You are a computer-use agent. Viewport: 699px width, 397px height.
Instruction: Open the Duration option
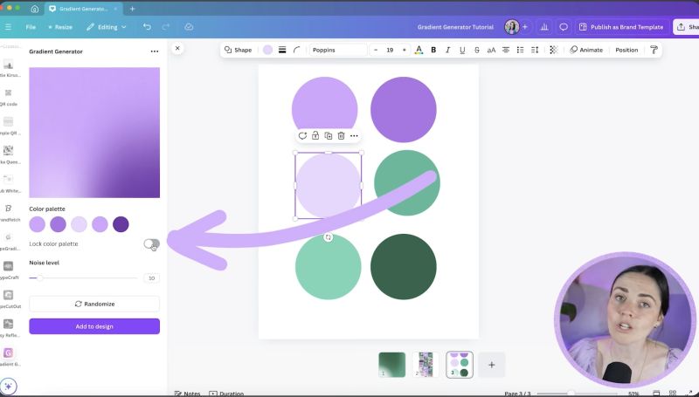point(226,394)
